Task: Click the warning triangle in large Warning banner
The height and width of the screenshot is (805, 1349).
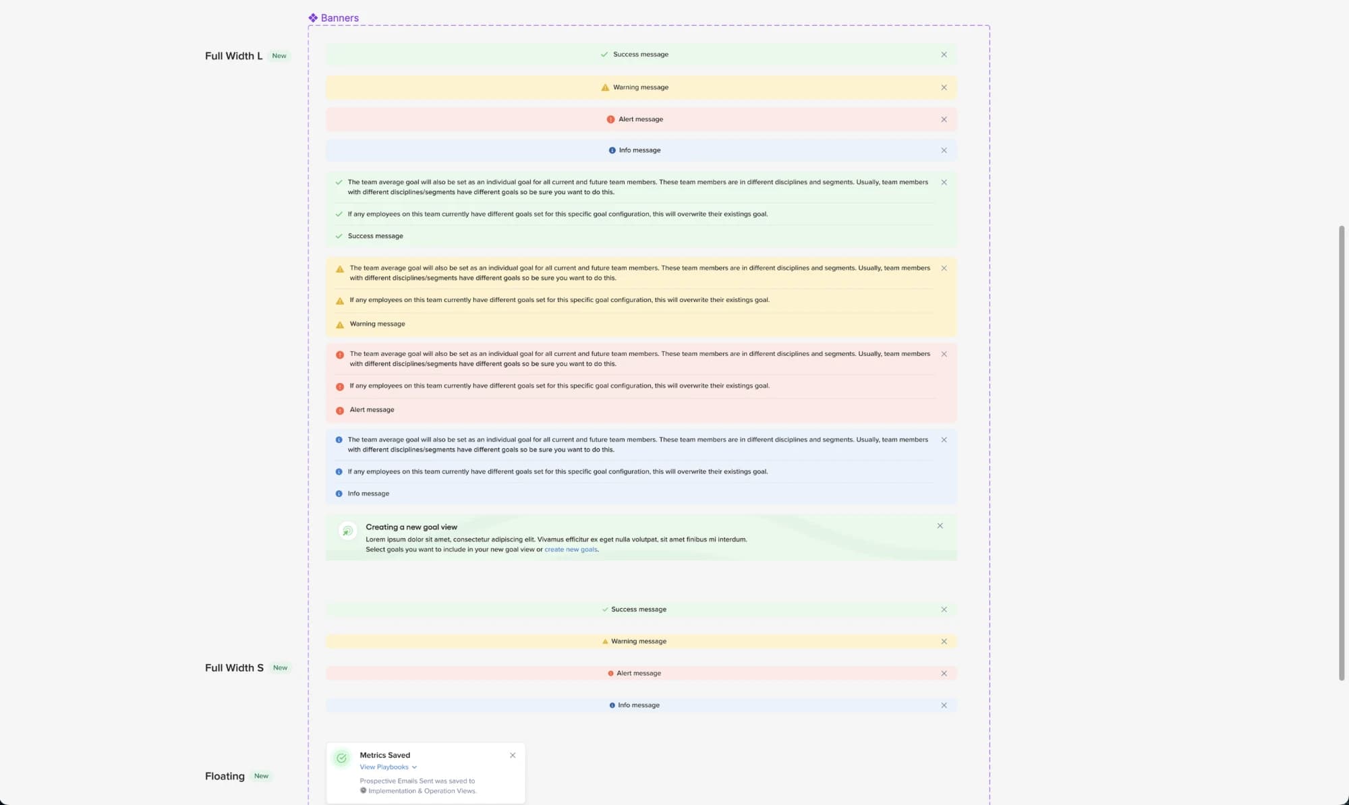Action: click(605, 88)
